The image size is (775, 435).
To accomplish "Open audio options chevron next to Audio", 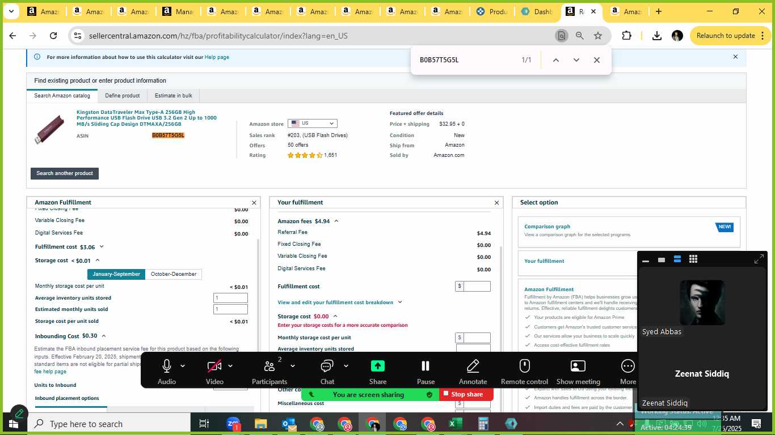I will [x=183, y=366].
